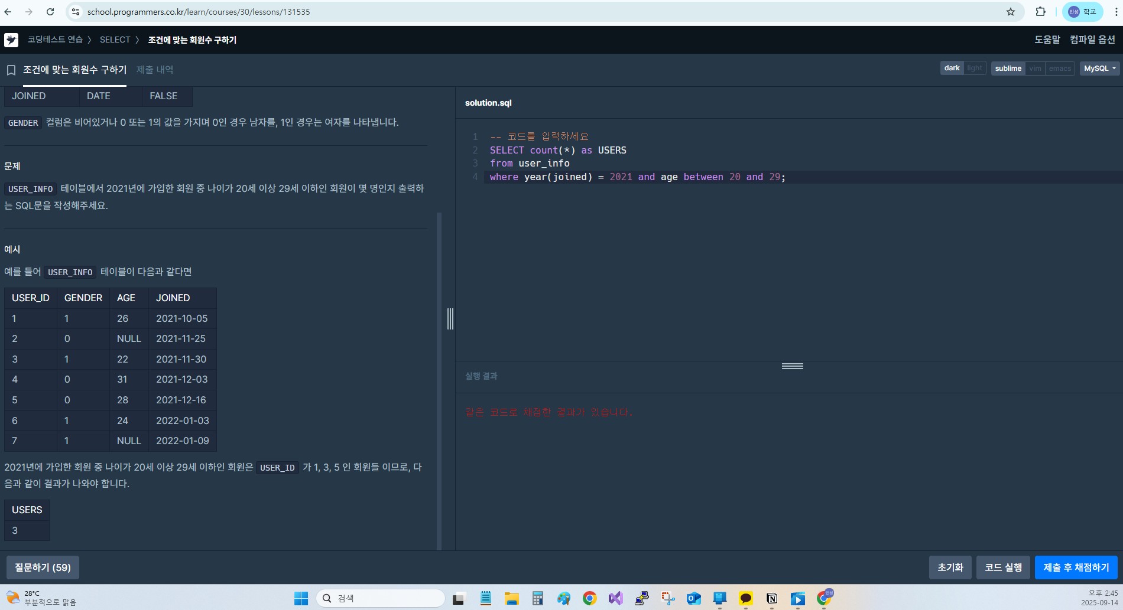This screenshot has height=610, width=1123.
Task: Reload the page
Action: tap(50, 12)
